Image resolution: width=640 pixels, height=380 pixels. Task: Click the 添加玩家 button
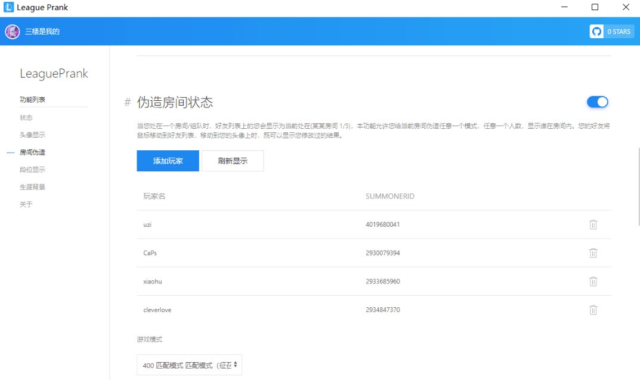[x=167, y=160]
